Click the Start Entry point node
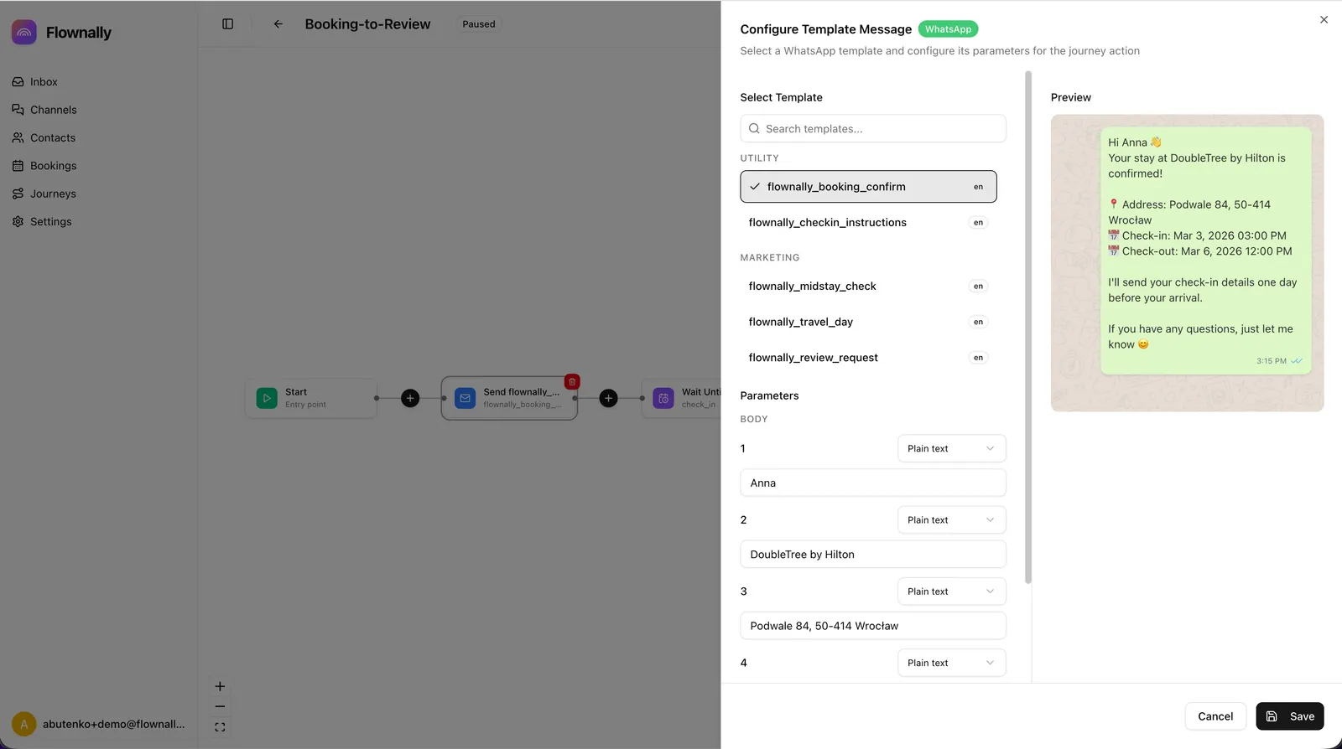The height and width of the screenshot is (749, 1342). pyautogui.click(x=311, y=398)
